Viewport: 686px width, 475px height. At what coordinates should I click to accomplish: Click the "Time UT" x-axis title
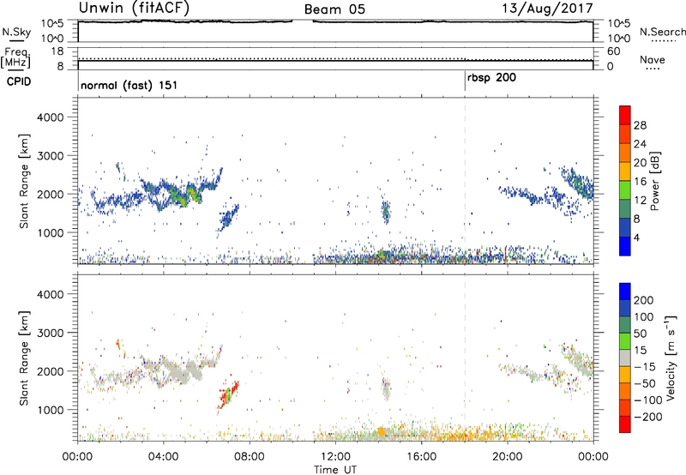335,470
